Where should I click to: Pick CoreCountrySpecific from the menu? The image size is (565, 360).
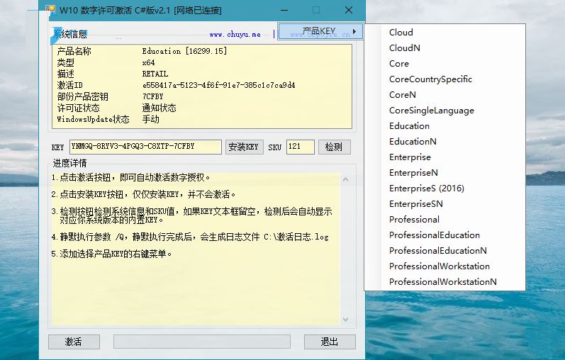point(444,79)
